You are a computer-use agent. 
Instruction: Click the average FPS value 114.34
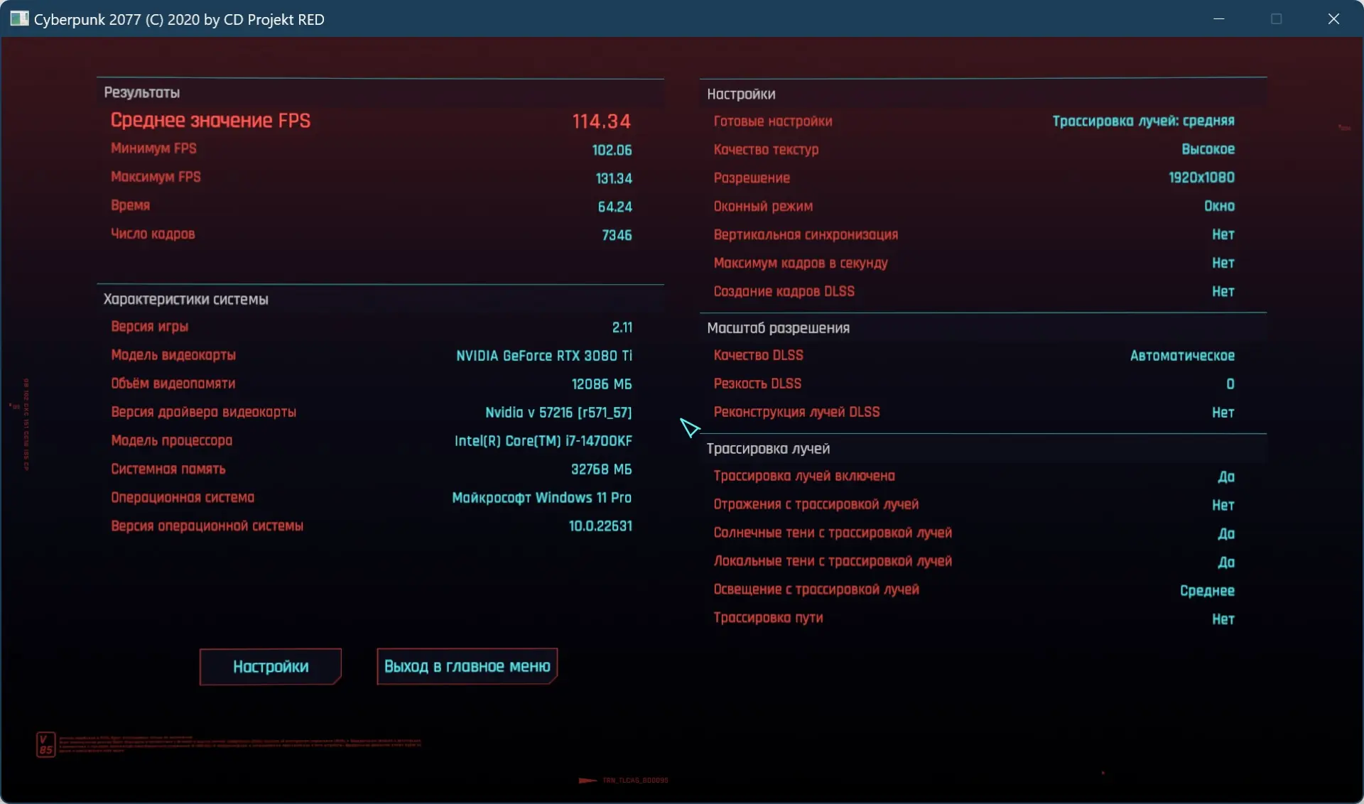point(602,121)
